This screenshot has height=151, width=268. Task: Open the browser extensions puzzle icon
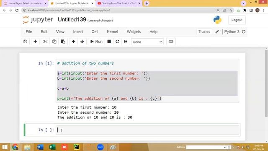[245, 10]
